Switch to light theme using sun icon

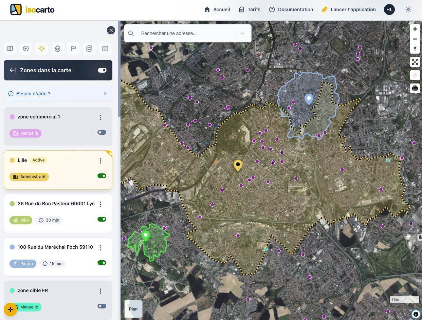point(408,10)
